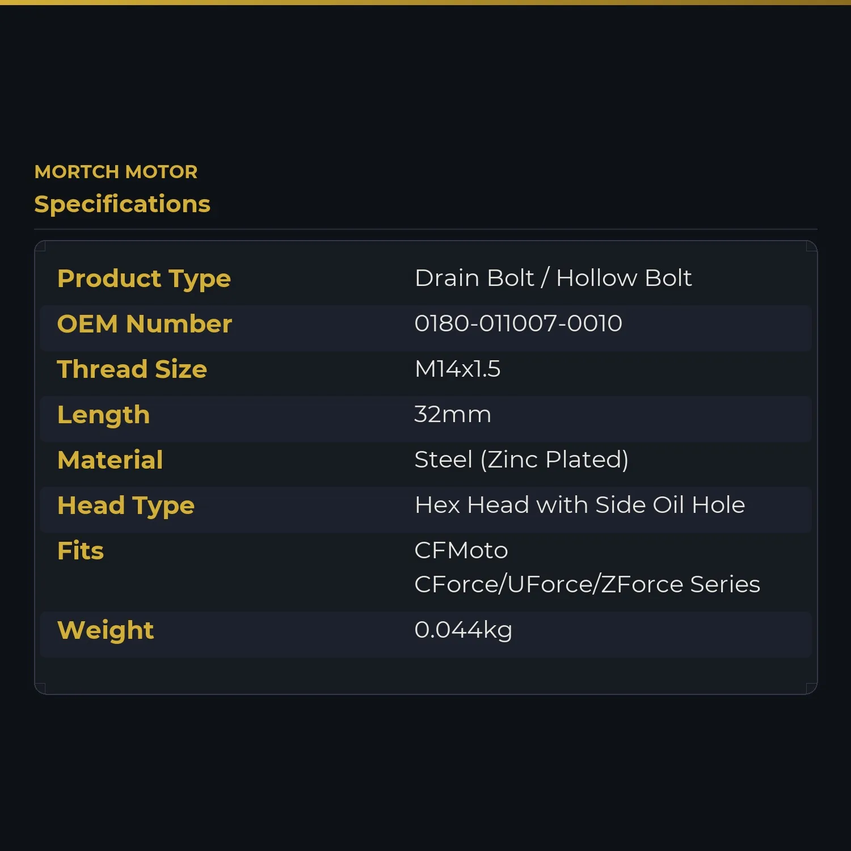
Task: Click the Material row label
Action: (x=111, y=460)
